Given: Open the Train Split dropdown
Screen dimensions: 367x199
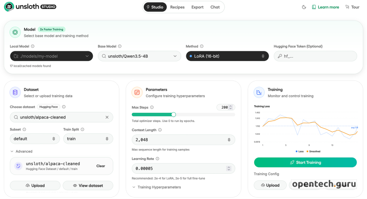Looking at the screenshot, I should pyautogui.click(x=88, y=139).
